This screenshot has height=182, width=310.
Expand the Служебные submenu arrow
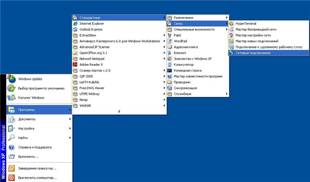click(x=227, y=94)
